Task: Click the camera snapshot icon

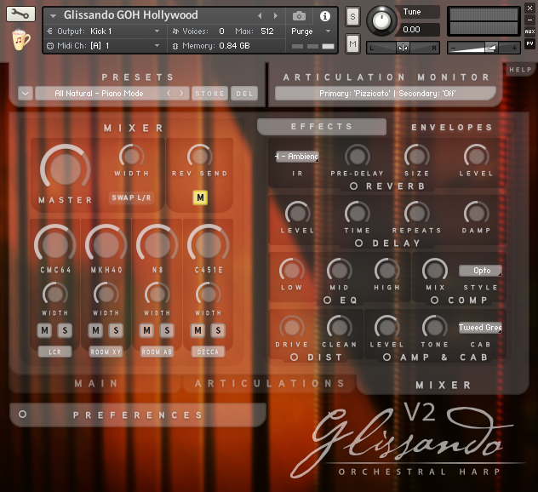Action: click(x=299, y=16)
